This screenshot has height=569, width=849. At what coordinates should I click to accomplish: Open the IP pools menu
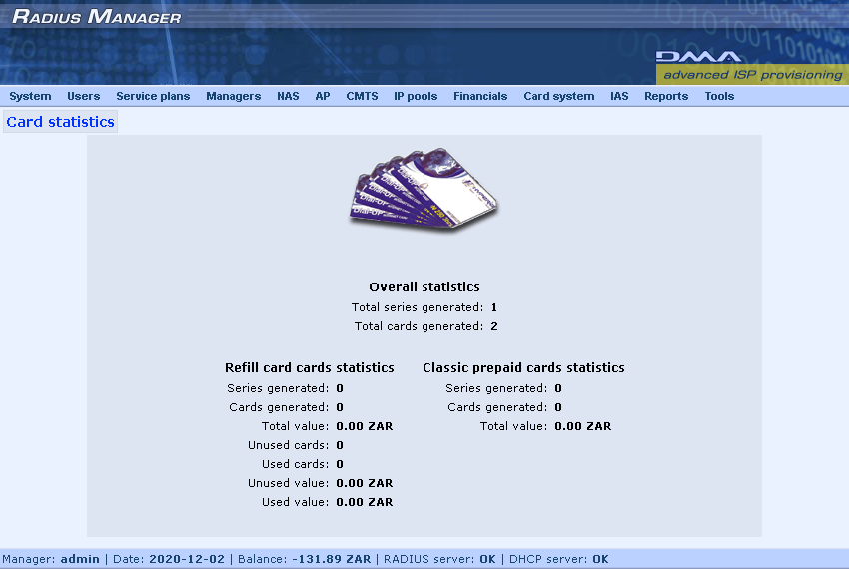click(x=416, y=96)
